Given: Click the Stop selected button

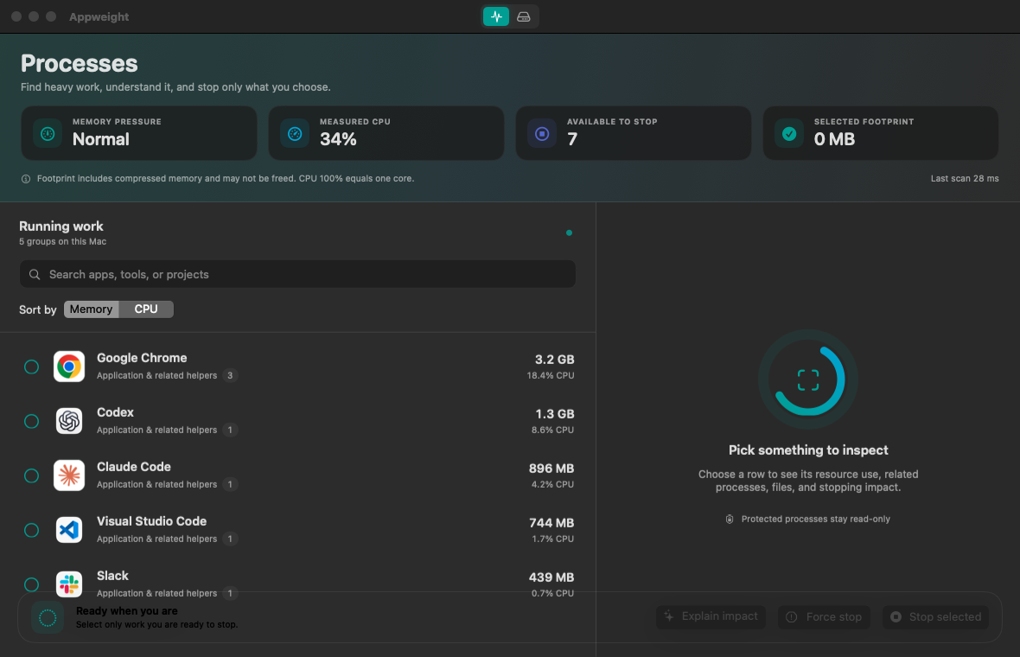Looking at the screenshot, I should click(x=935, y=616).
